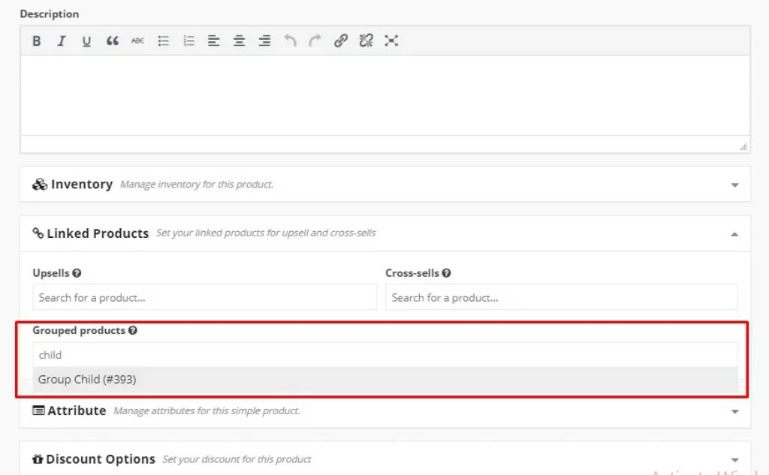Expand the Inventory section arrow
Screen dimensions: 769x475
click(734, 185)
